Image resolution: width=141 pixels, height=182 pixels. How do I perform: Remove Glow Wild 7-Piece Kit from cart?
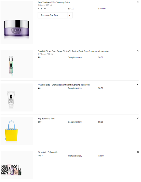pos(138,152)
